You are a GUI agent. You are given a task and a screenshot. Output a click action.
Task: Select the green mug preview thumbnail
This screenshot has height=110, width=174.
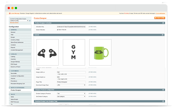tap(100, 52)
